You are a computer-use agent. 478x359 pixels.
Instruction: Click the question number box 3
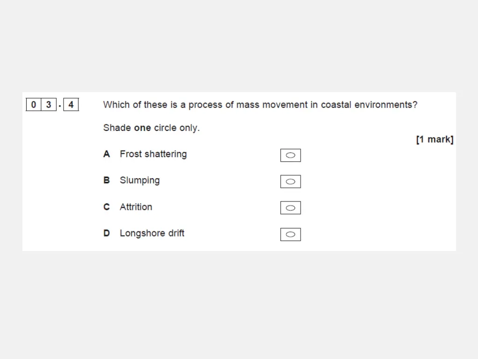49,105
